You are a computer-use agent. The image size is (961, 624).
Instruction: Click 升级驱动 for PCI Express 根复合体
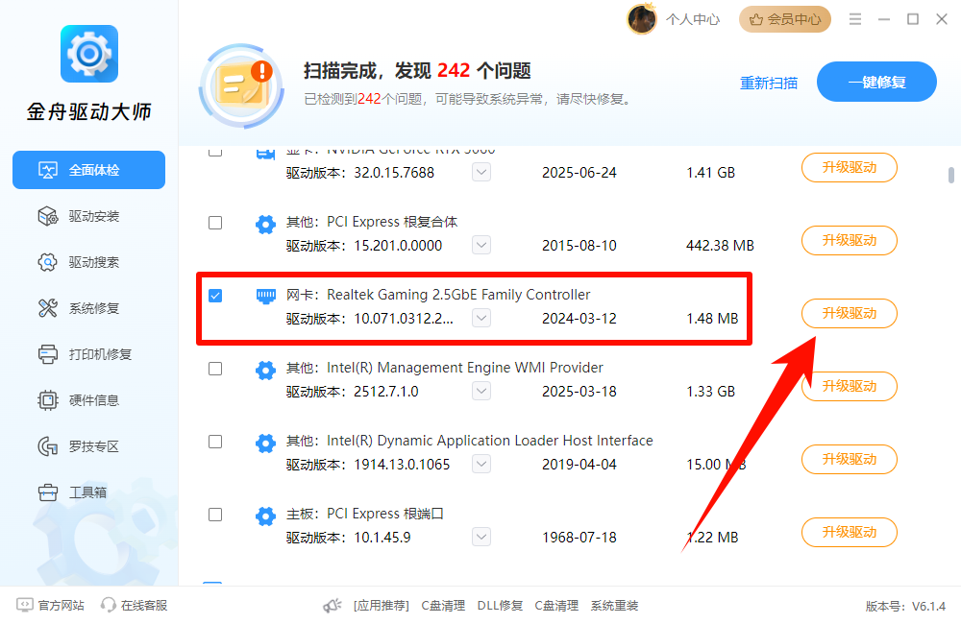click(850, 241)
